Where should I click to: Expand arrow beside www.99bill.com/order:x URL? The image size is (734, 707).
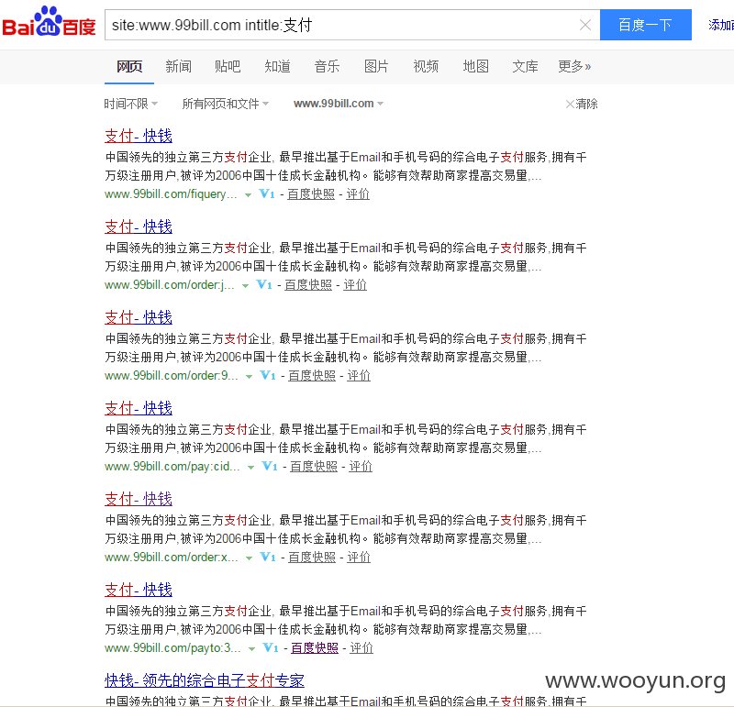pos(249,558)
